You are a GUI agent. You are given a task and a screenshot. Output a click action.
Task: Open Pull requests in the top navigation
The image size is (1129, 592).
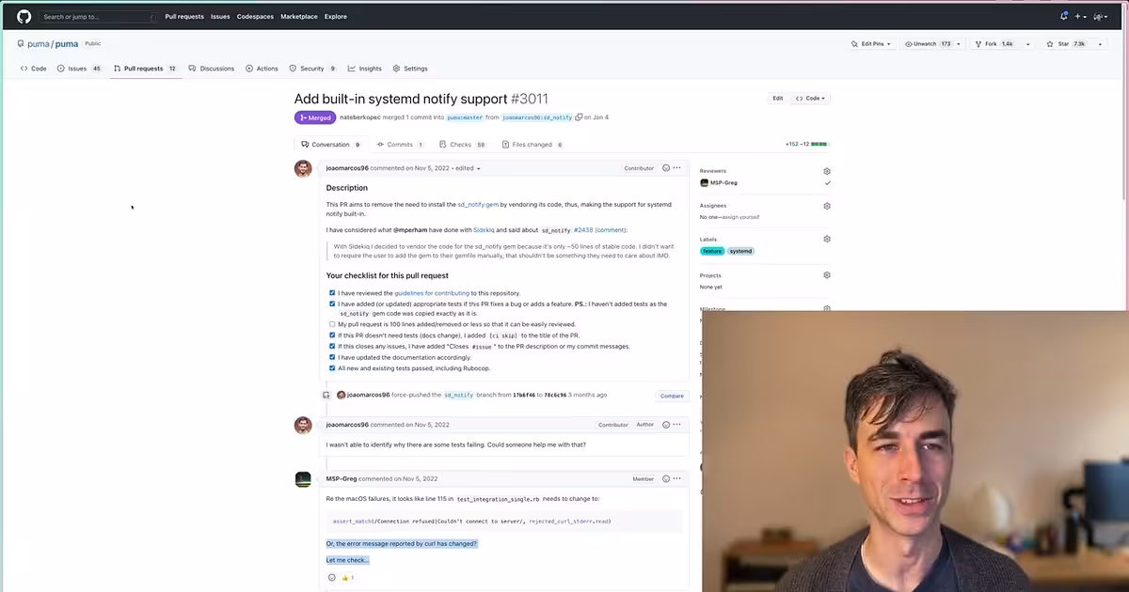click(184, 16)
